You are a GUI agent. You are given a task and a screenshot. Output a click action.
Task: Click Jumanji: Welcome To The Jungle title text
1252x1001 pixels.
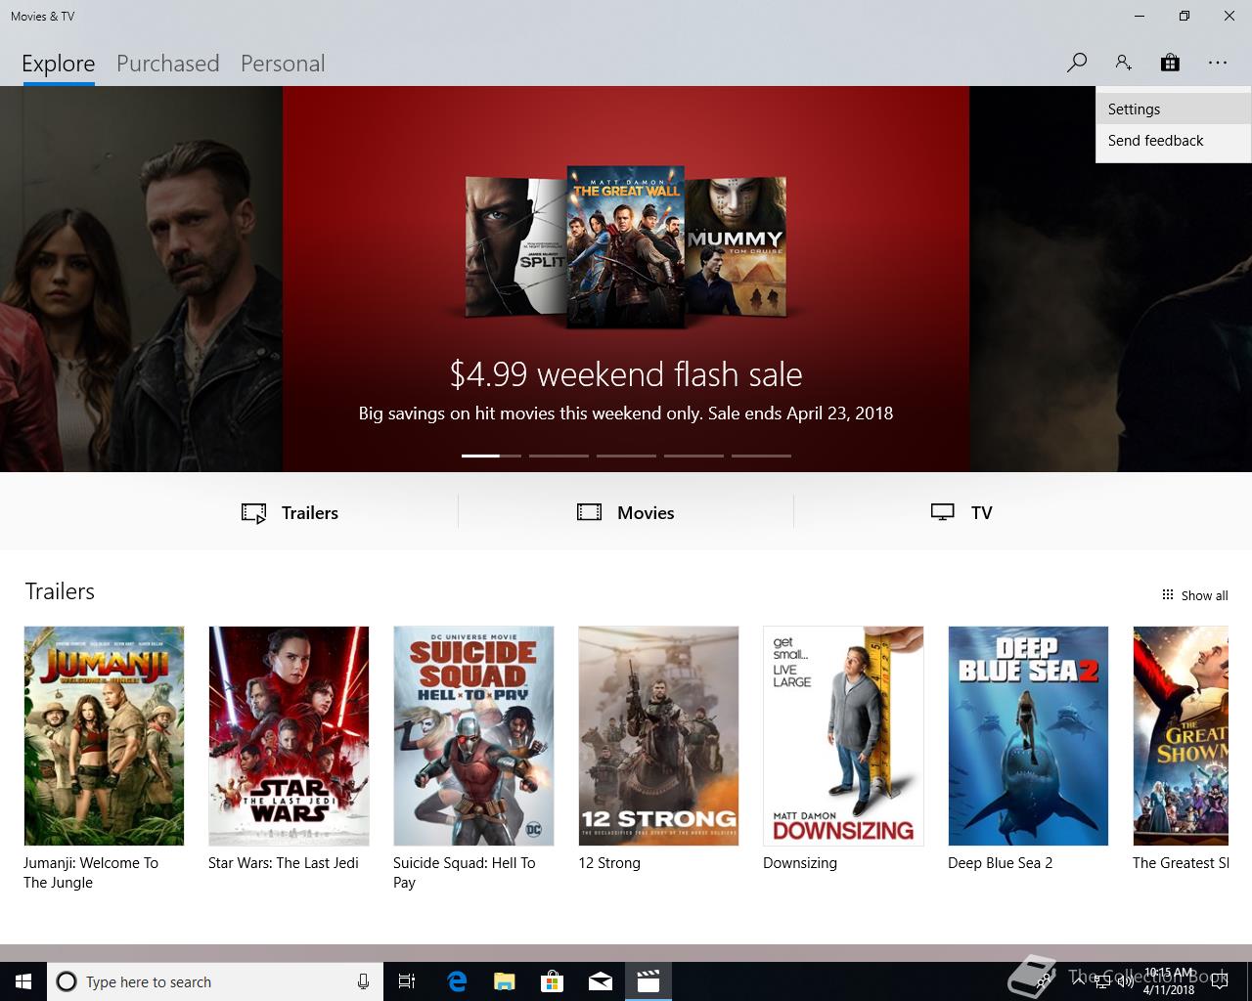(x=91, y=873)
